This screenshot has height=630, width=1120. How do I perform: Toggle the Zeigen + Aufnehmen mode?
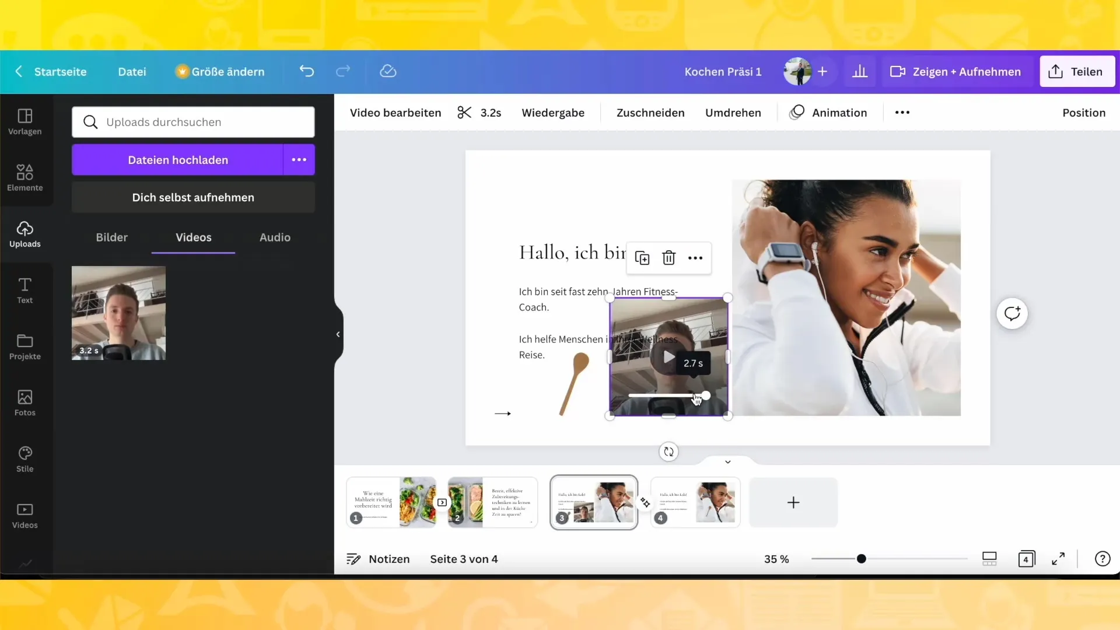[958, 71]
